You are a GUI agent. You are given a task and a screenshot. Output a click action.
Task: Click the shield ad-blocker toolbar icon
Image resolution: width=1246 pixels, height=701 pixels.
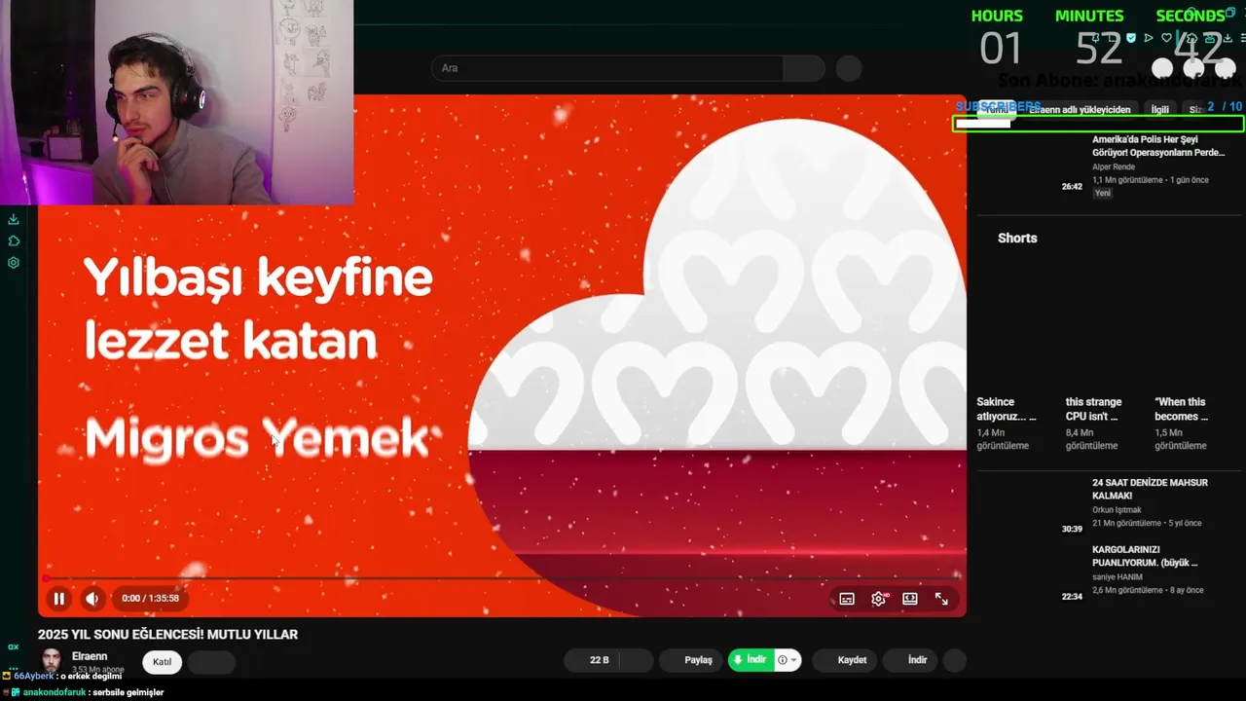pos(1130,38)
